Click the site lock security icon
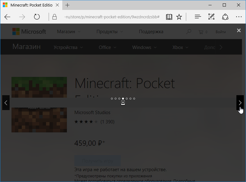 (x=55, y=17)
